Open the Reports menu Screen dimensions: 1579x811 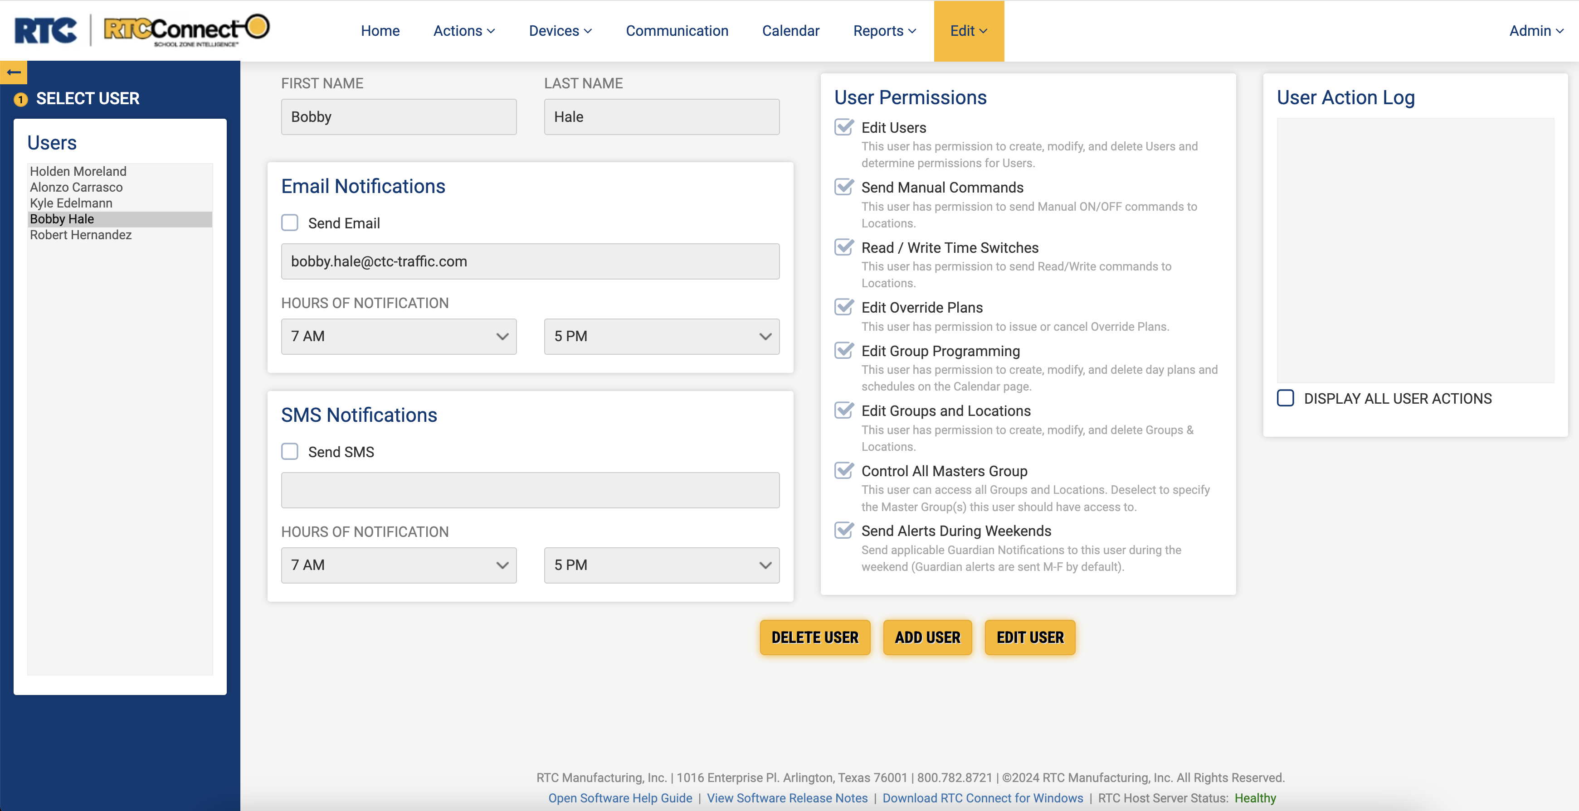[x=884, y=31]
